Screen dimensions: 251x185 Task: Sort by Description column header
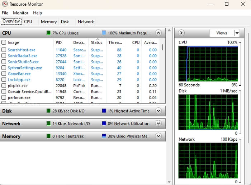(80, 42)
